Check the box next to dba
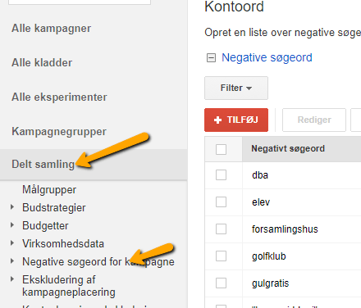Image resolution: width=361 pixels, height=308 pixels. pos(221,174)
